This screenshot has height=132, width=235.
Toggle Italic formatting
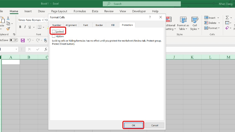pos(25,27)
